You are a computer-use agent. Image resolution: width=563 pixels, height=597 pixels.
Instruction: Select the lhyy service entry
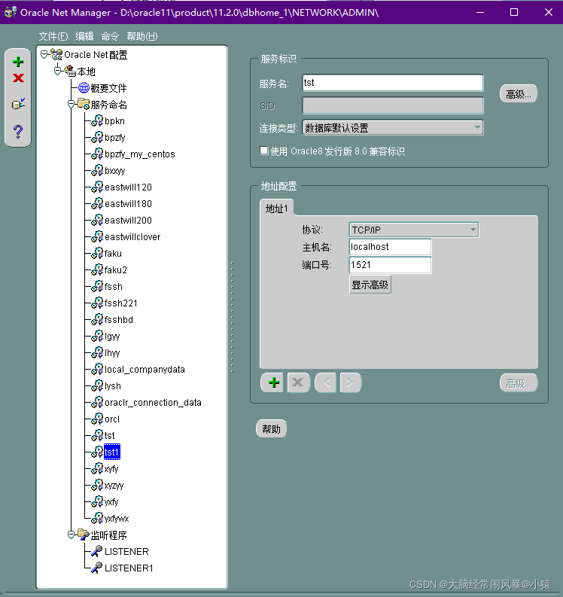click(112, 353)
